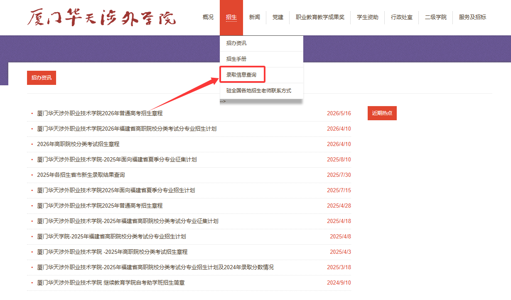Click the red 近期热点 button
511x300 pixels.
coord(382,113)
